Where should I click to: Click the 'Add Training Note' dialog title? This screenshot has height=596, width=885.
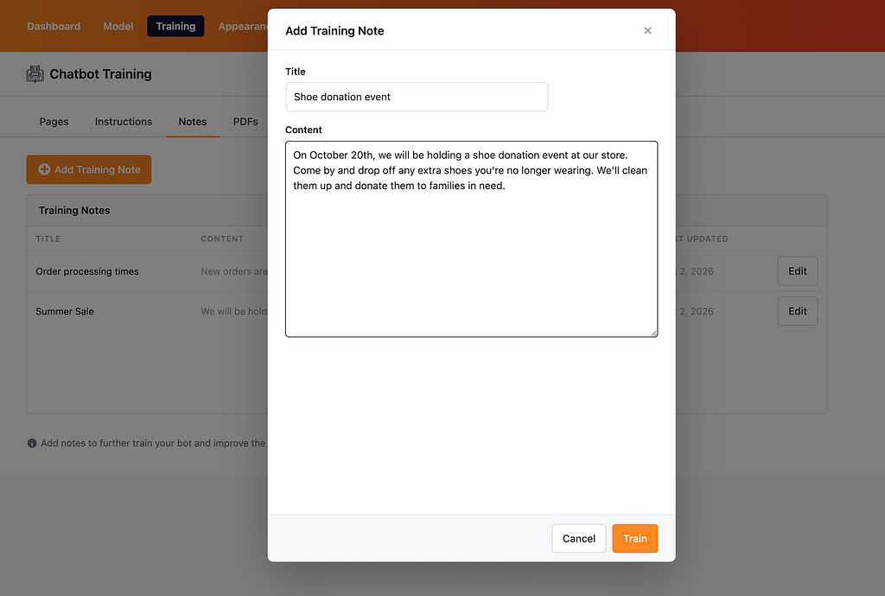pos(334,31)
